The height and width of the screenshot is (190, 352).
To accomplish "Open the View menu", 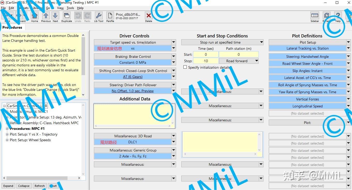I will (x=60, y=8).
